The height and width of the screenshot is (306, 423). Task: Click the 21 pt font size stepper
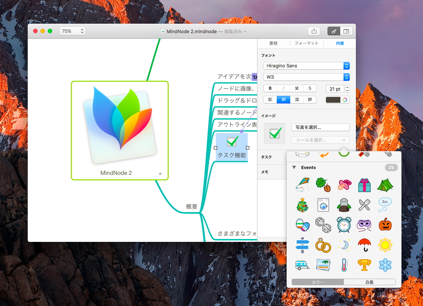pyautogui.click(x=347, y=89)
